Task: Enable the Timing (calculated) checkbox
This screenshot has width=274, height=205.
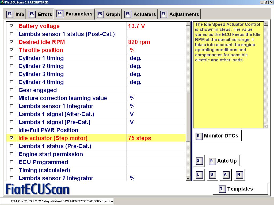Action: [x=12, y=170]
